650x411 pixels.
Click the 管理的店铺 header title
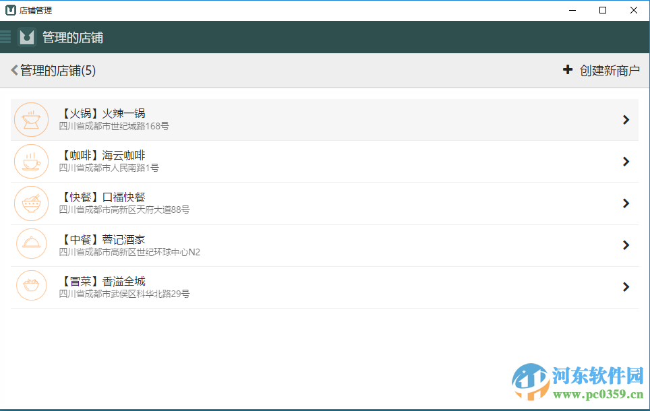click(73, 38)
